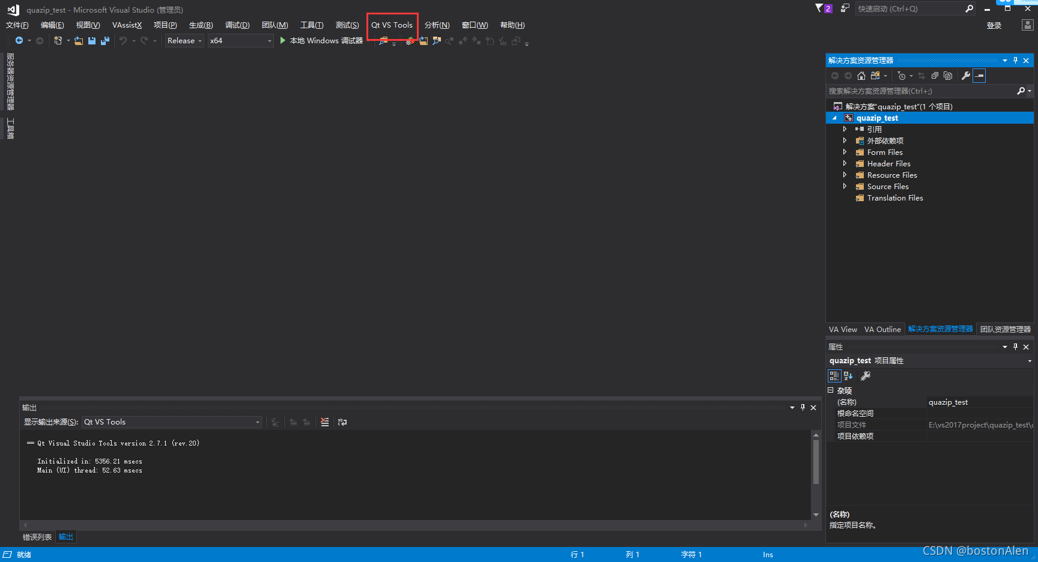Viewport: 1038px width, 562px height.
Task: Toggle alphabetical sort in Properties panel
Action: [x=848, y=376]
